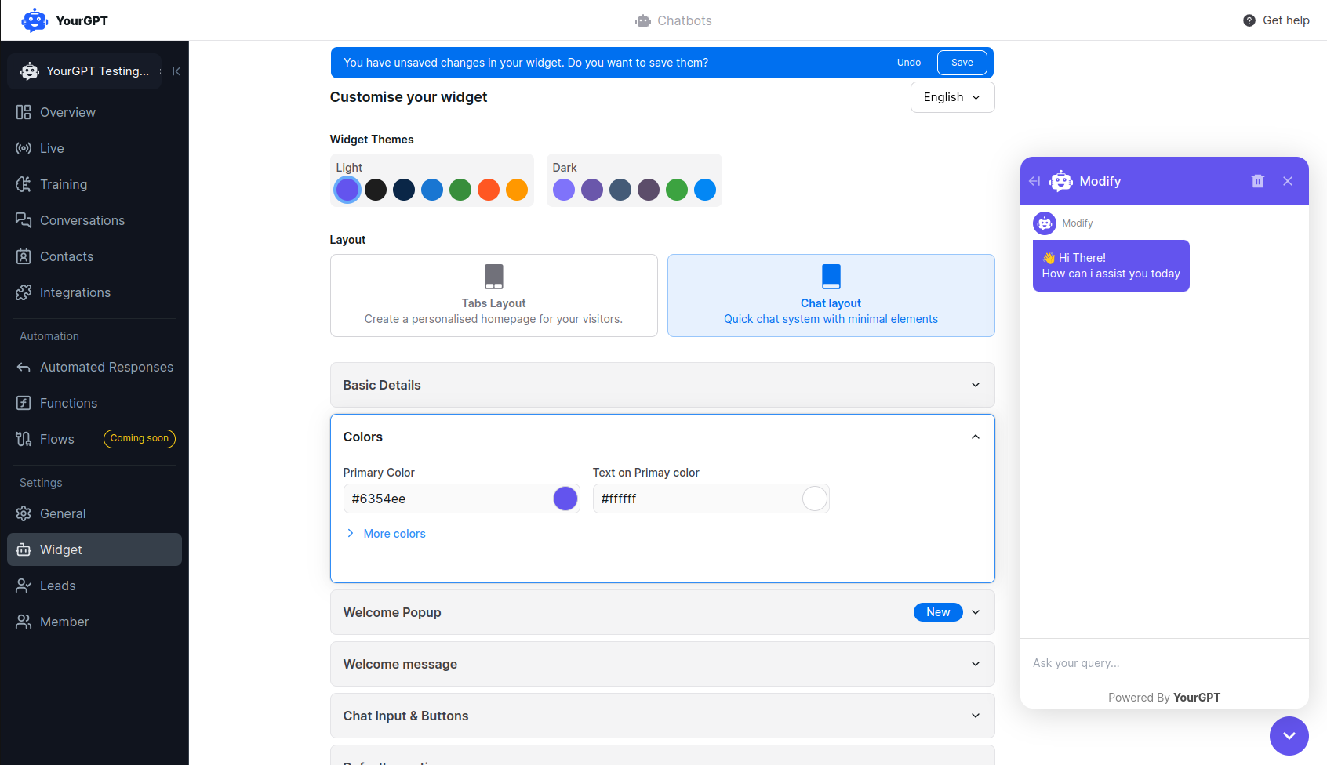1327x765 pixels.
Task: Select the navy Light theme swatch
Action: click(404, 190)
